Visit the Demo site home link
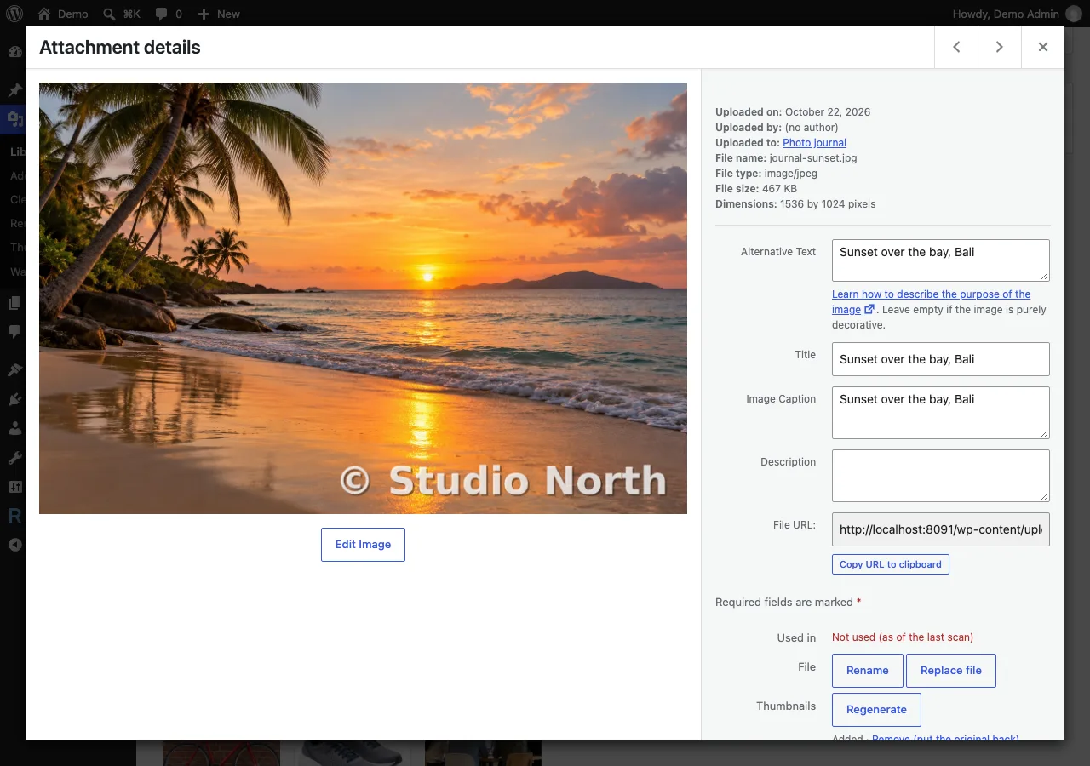Viewport: 1090px width, 766px height. (x=63, y=14)
